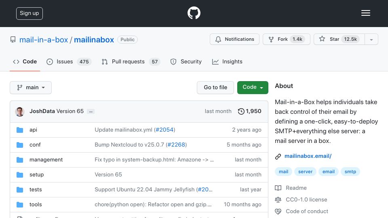Click the GitHub logo
The image size is (388, 218).
pos(194,13)
